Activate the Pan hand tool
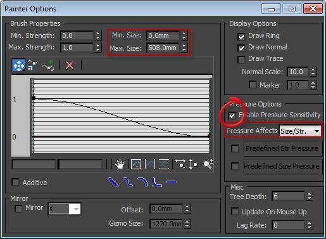The image size is (326, 239). coord(120,164)
